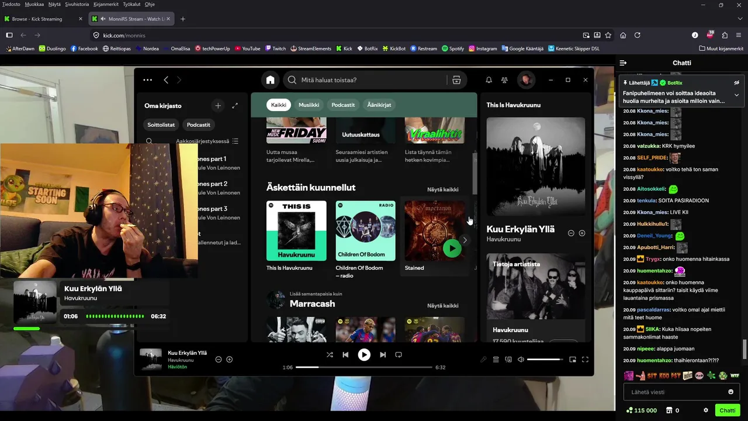
Task: Toggle repeat mode
Action: tap(399, 354)
